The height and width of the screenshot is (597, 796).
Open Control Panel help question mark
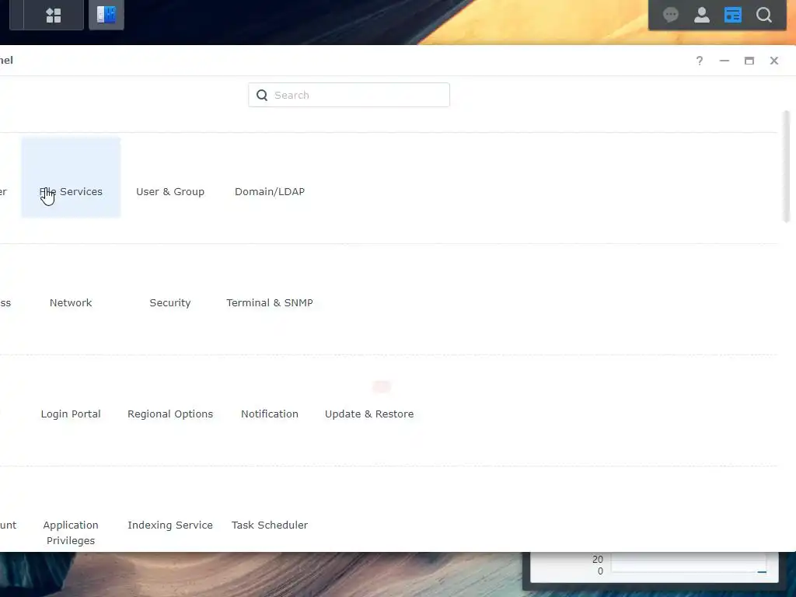(700, 61)
